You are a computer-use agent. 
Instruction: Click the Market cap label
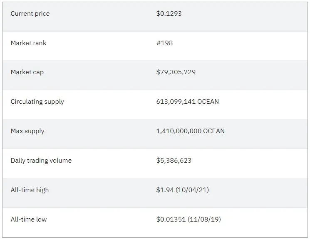click(27, 72)
